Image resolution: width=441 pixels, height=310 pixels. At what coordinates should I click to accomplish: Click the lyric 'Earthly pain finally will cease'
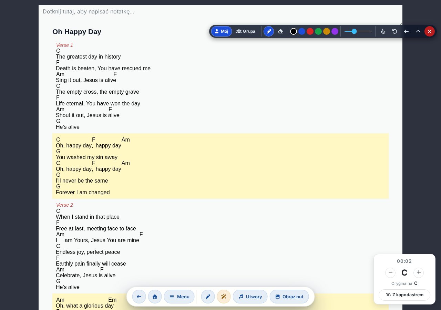click(x=91, y=264)
